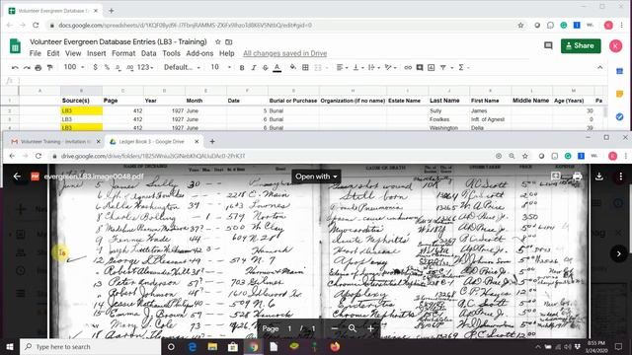Viewport: 632px width, 355px height.
Task: Collapse the Sheets toolbar with the up chevron
Action: 600,68
